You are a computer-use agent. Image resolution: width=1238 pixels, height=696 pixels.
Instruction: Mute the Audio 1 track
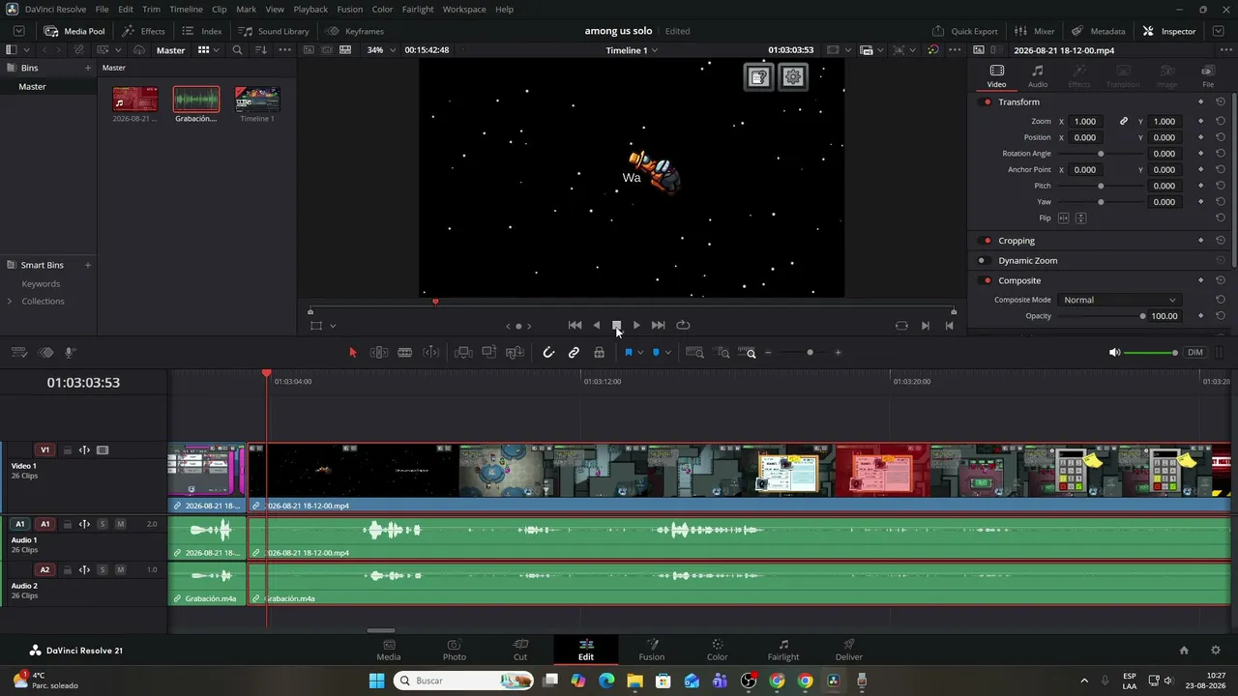click(x=120, y=524)
